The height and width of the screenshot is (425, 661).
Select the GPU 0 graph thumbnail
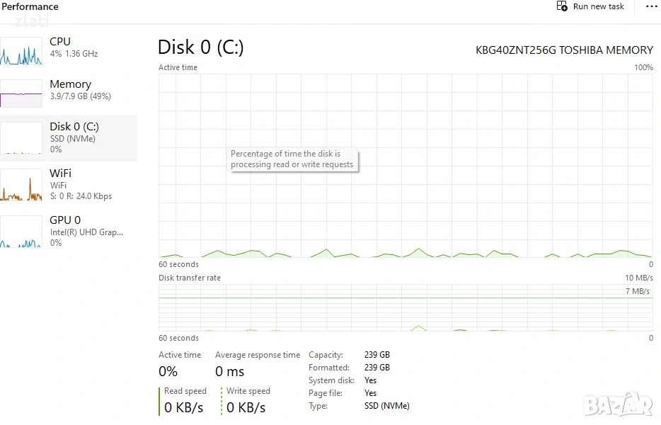21,232
